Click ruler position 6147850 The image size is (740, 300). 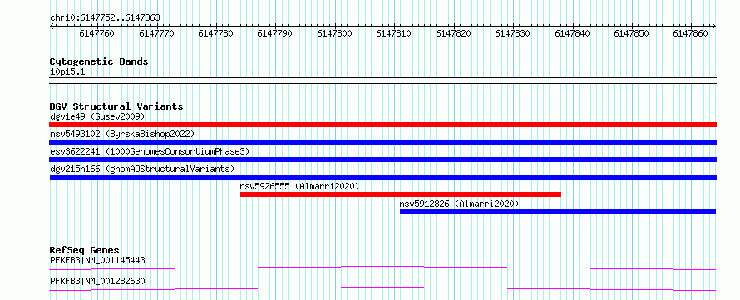pyautogui.click(x=631, y=33)
